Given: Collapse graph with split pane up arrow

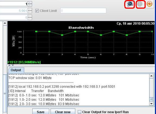Looking at the screenshot, I should click(x=10, y=65).
